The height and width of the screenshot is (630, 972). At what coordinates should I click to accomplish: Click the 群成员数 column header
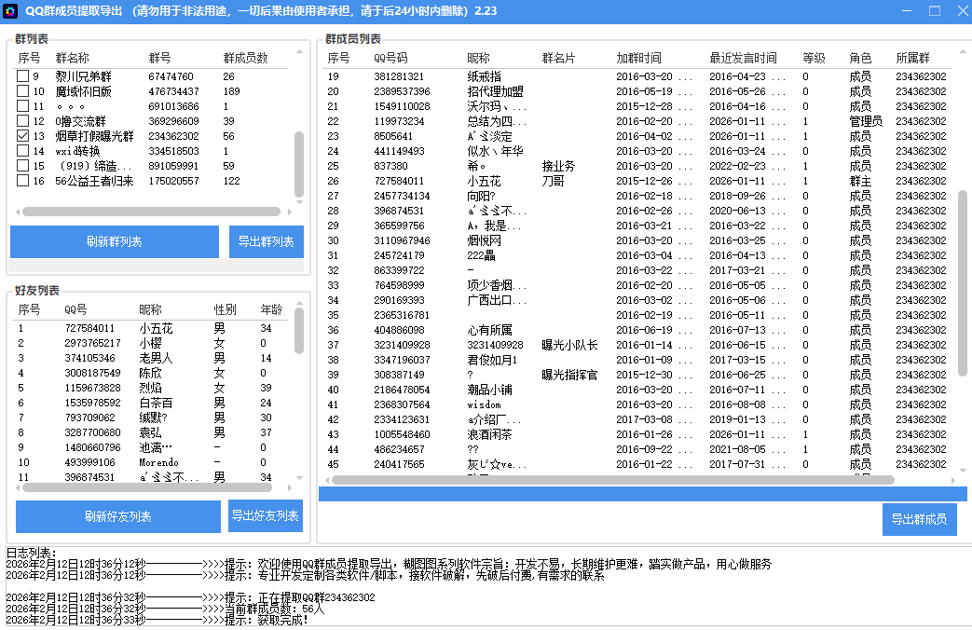point(245,58)
